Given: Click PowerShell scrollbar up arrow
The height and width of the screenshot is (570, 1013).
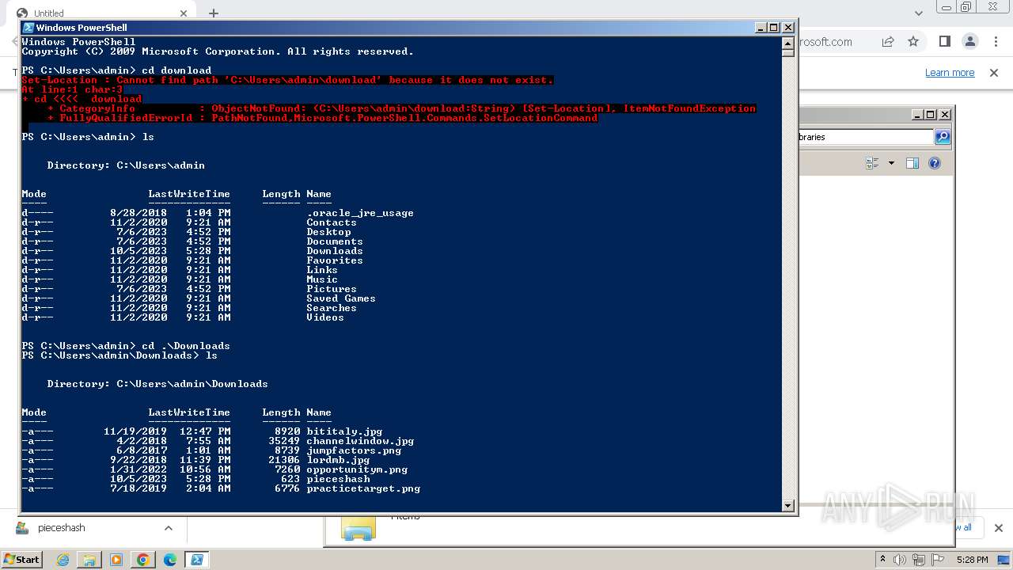Looking at the screenshot, I should pos(787,44).
